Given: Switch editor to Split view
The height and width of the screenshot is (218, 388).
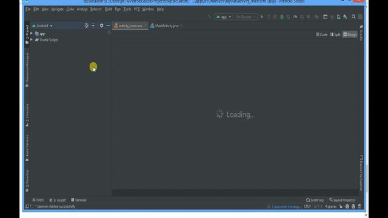Looking at the screenshot, I should tap(335, 35).
